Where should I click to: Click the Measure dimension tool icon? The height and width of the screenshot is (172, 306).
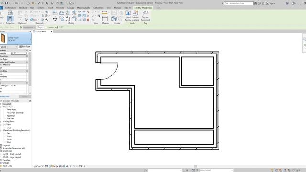[x=105, y=19]
